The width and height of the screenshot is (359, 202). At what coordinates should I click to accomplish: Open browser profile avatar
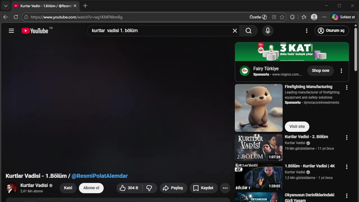pos(314,17)
